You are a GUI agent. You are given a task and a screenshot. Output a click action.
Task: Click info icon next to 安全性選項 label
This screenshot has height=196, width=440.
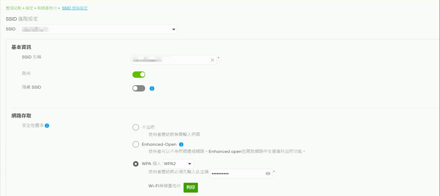(x=47, y=126)
